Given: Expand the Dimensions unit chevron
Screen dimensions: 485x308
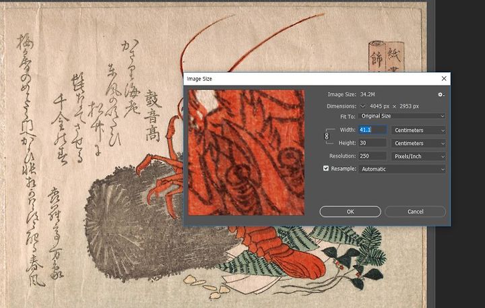Looking at the screenshot, I should coord(363,106).
